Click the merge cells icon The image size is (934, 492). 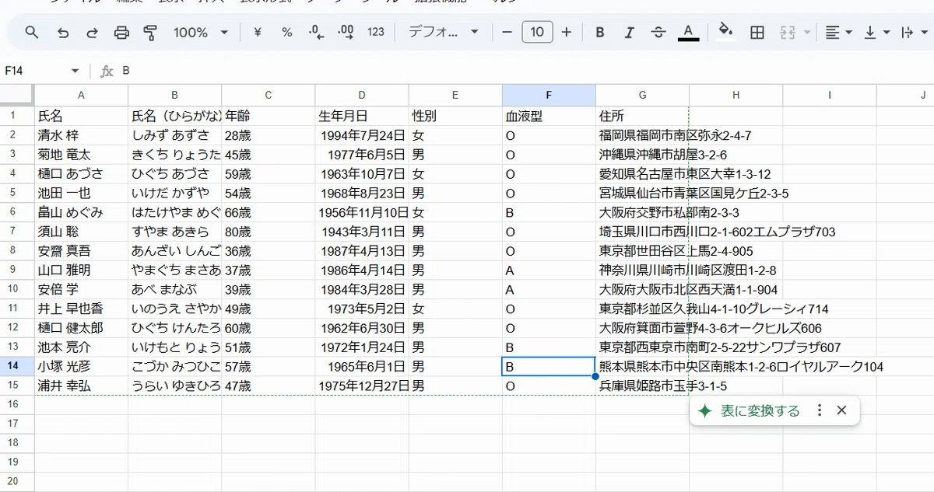pyautogui.click(x=787, y=33)
